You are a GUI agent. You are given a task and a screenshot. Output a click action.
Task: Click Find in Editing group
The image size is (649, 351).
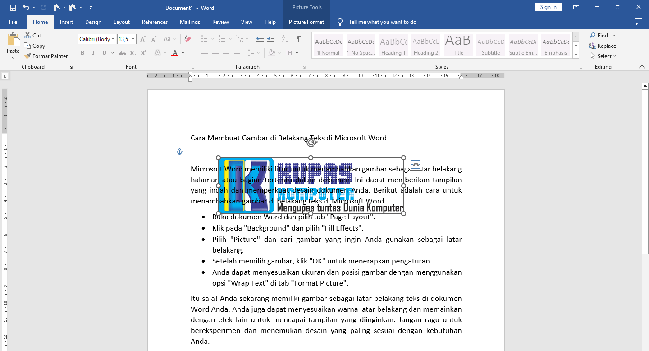(599, 35)
